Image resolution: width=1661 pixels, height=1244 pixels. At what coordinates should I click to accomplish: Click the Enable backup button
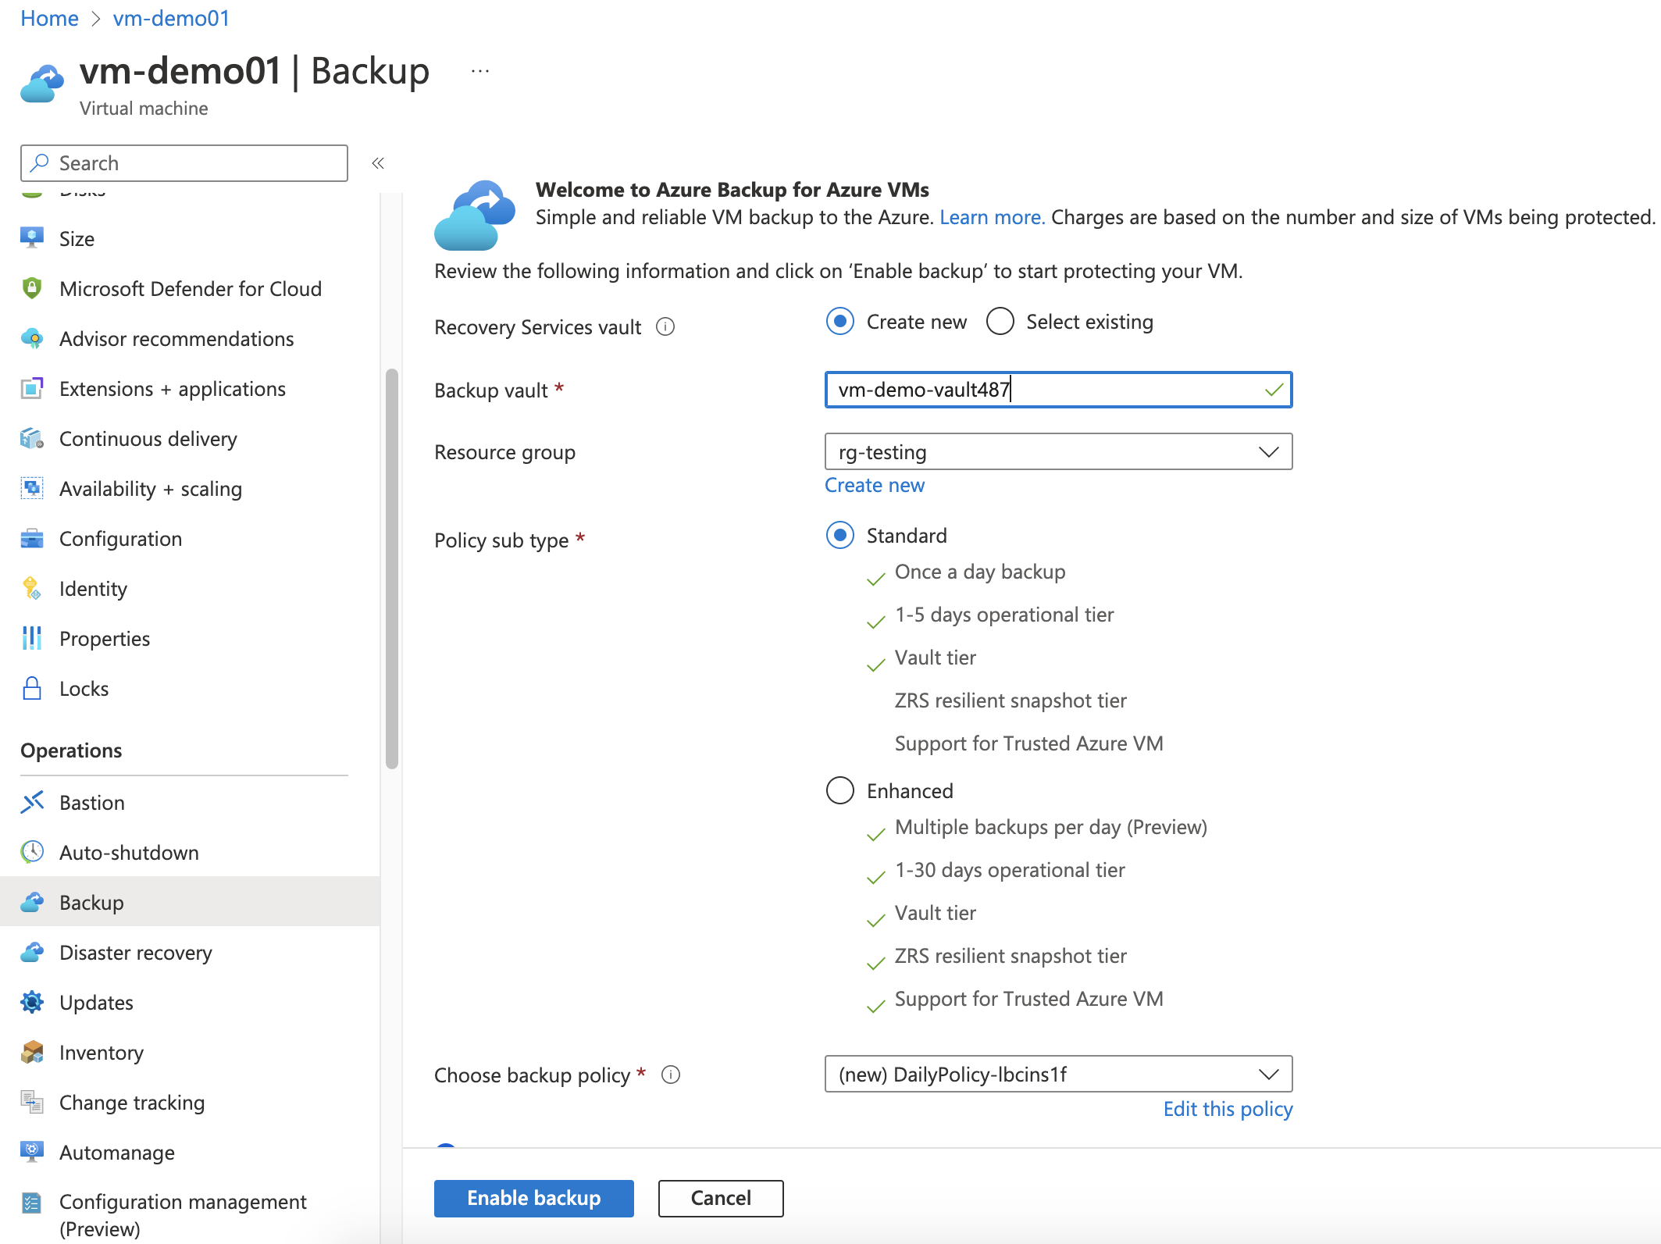click(534, 1198)
